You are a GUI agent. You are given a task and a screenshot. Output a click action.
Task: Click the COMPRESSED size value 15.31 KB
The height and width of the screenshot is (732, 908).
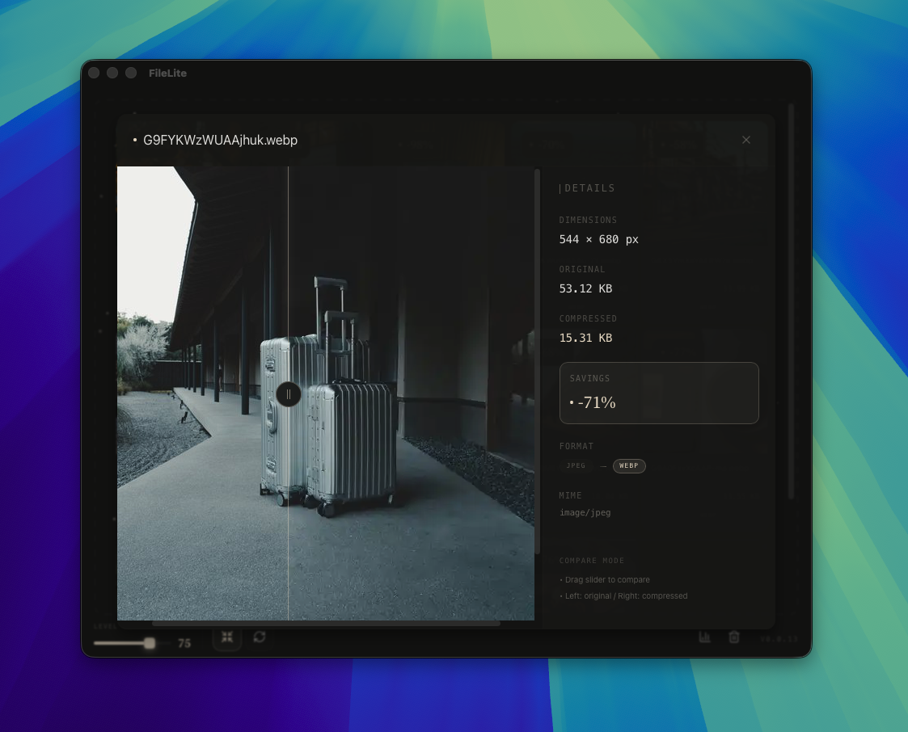click(585, 337)
